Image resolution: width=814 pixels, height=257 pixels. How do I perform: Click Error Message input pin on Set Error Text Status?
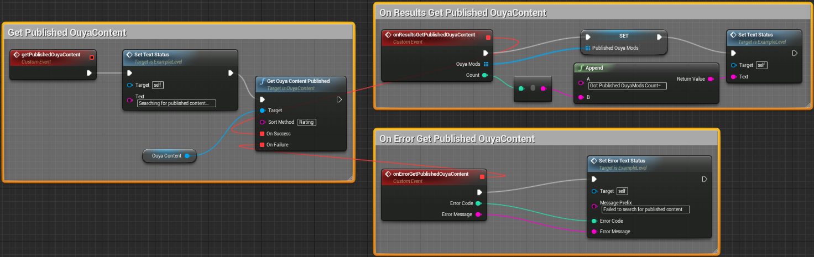pyautogui.click(x=594, y=232)
